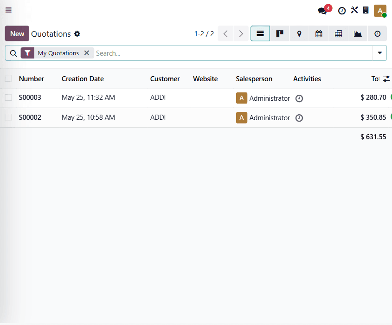Click customer ADDI in S00003 row
392x325 pixels.
click(x=158, y=97)
